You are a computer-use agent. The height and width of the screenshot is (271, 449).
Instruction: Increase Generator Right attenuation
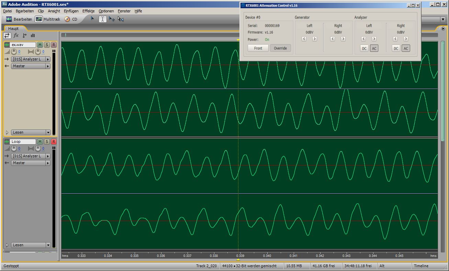[343, 39]
